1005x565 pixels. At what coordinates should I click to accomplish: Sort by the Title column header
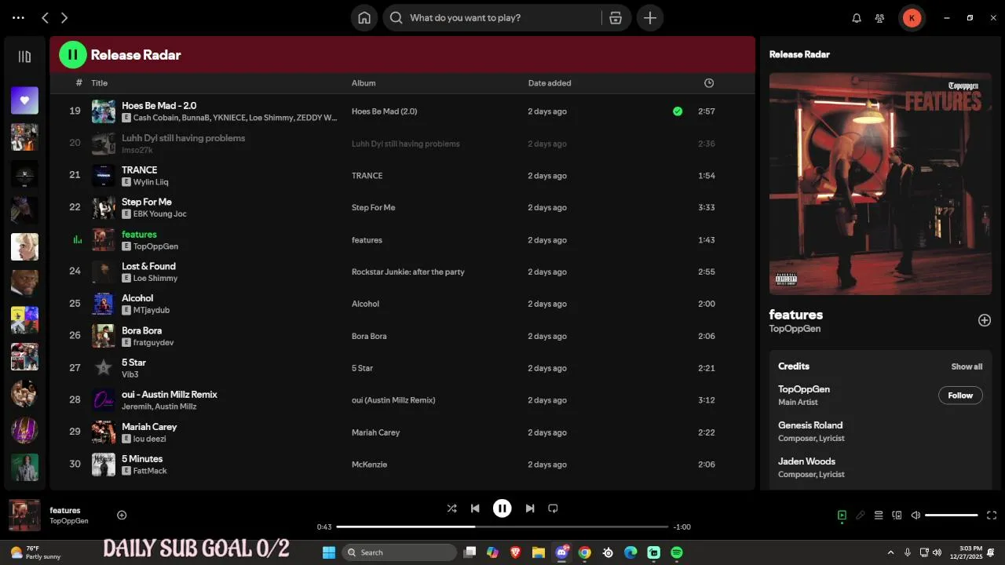point(99,83)
